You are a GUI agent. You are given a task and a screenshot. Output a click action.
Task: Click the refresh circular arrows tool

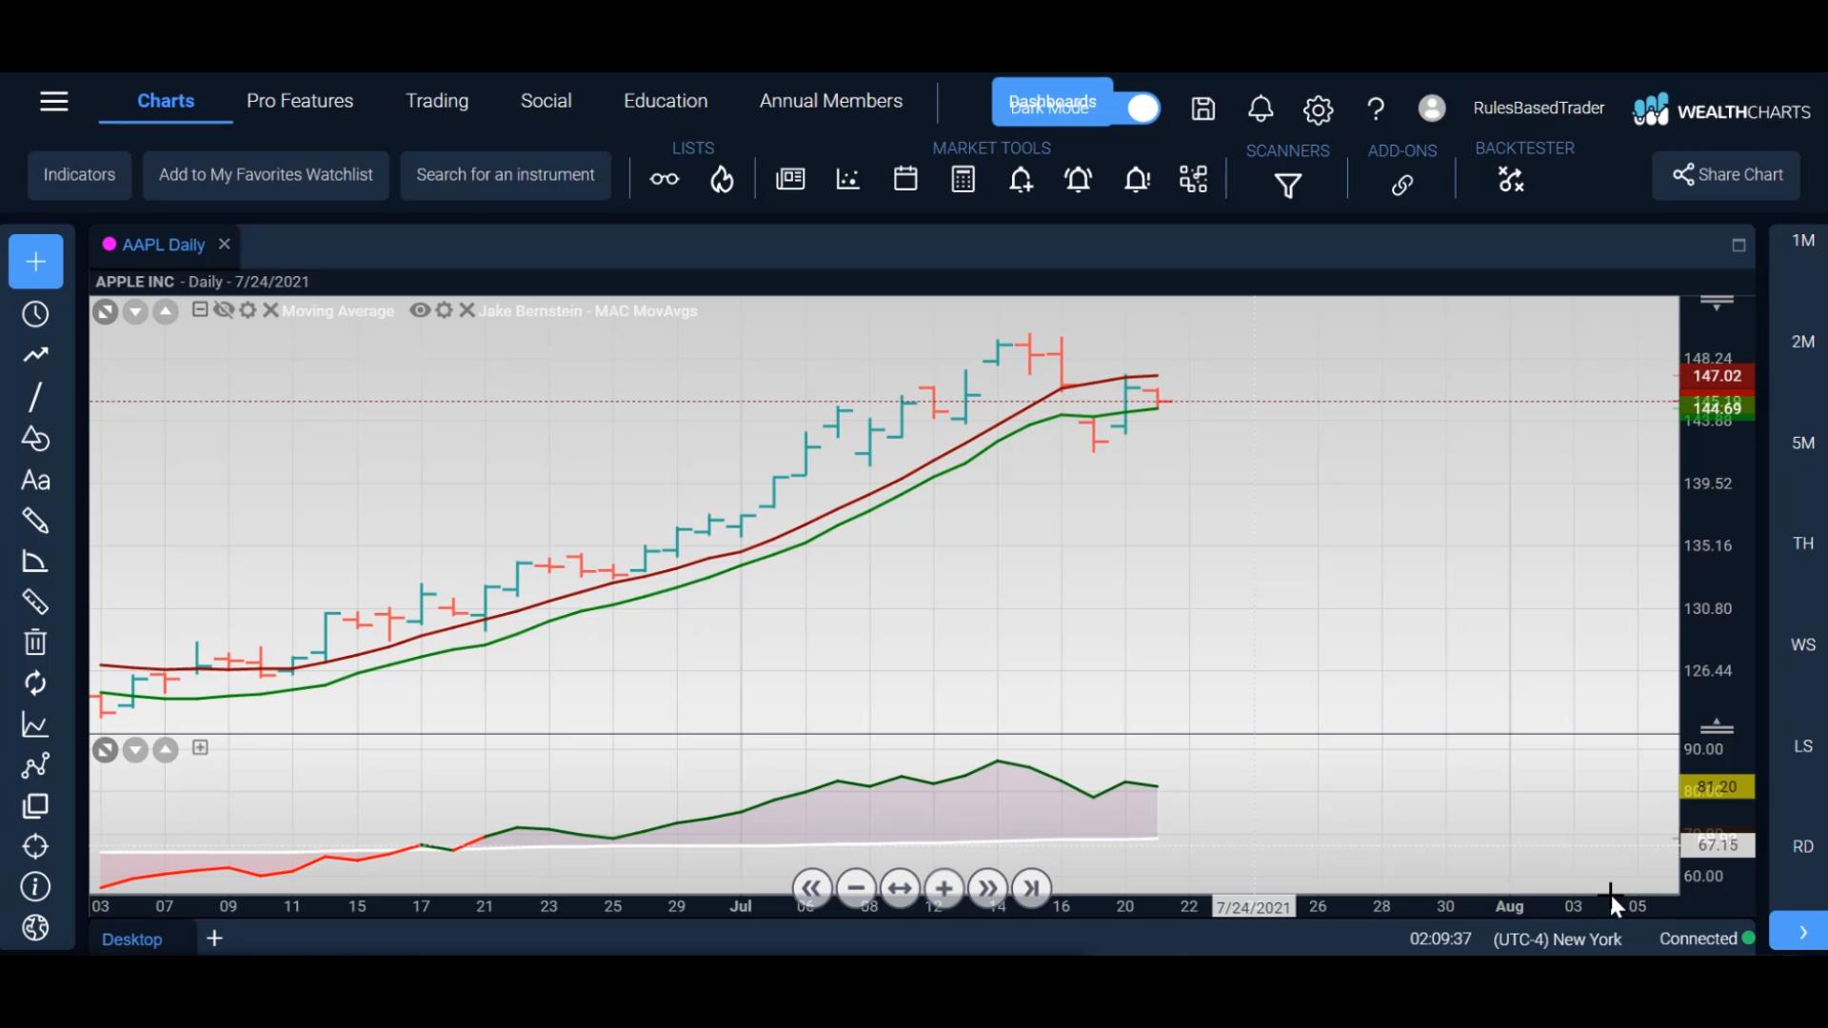tap(35, 683)
